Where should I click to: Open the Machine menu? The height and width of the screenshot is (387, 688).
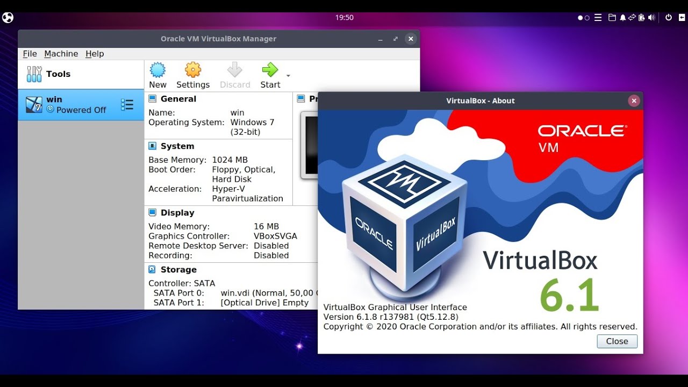61,54
